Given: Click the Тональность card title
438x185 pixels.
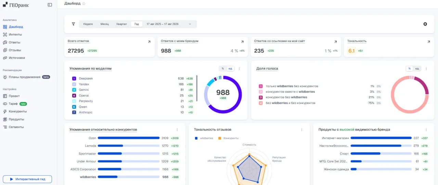Looking at the screenshot, I should coord(357,41).
